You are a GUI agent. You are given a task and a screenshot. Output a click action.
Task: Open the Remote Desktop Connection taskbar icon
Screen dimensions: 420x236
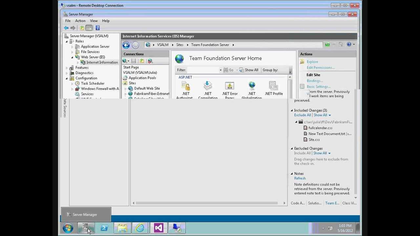coord(177,228)
